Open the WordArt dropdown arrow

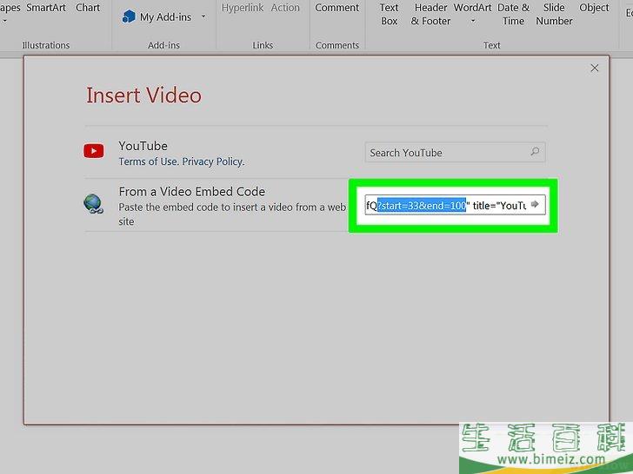tap(473, 21)
